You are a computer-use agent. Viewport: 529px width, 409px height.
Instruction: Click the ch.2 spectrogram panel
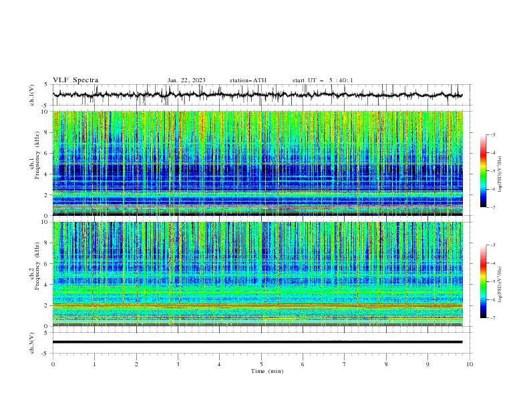[x=258, y=274]
